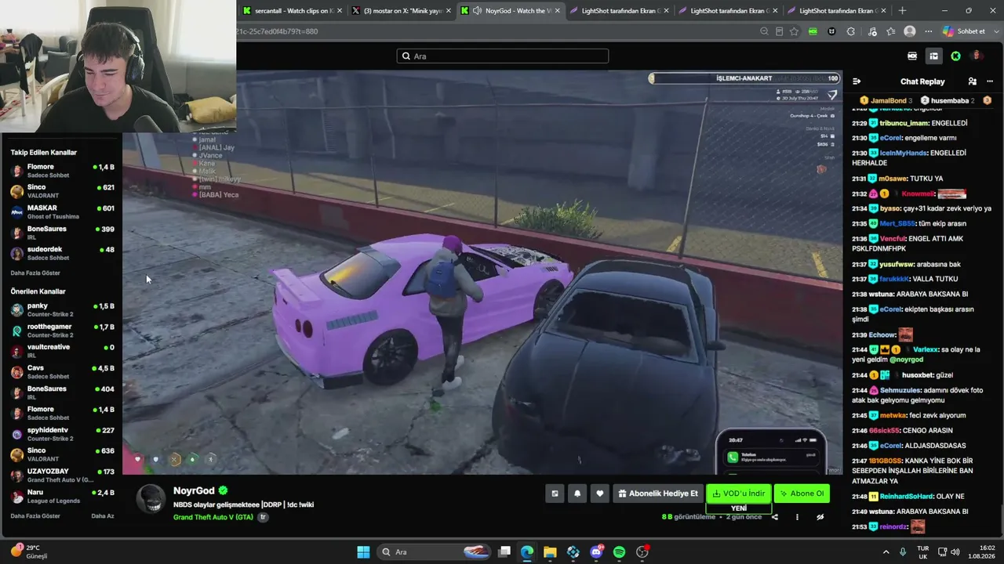Open vaultcreative channel in sidebar
The image size is (1004, 564).
pyautogui.click(x=63, y=351)
